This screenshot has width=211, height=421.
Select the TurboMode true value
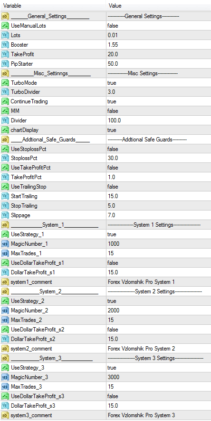point(112,83)
